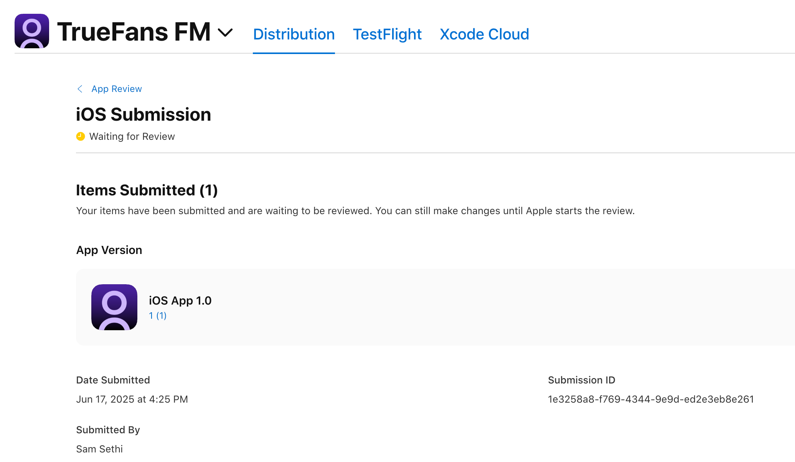Click the iOS Submission page heading
This screenshot has width=795, height=462.
(143, 115)
